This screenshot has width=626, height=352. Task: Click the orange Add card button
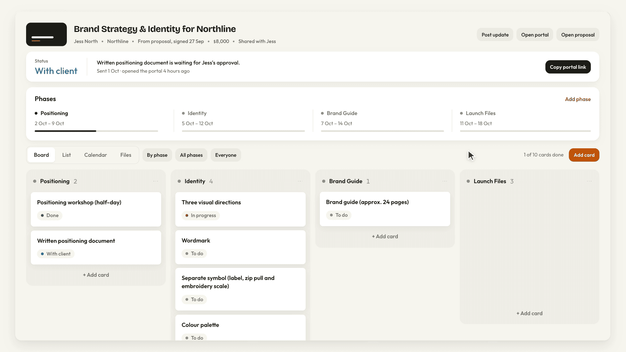point(584,155)
